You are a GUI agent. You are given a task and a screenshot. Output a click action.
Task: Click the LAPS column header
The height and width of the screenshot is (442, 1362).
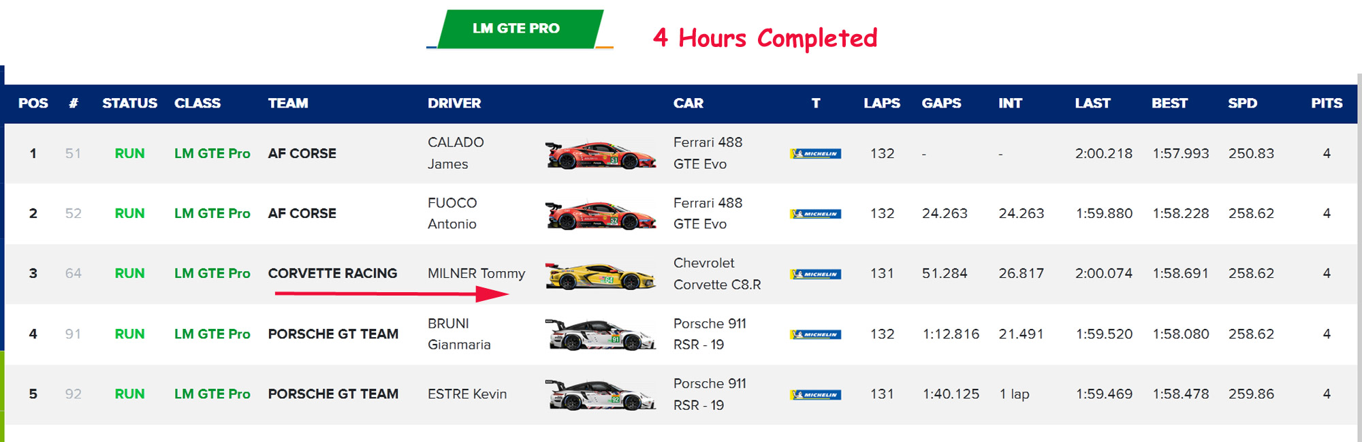point(881,104)
